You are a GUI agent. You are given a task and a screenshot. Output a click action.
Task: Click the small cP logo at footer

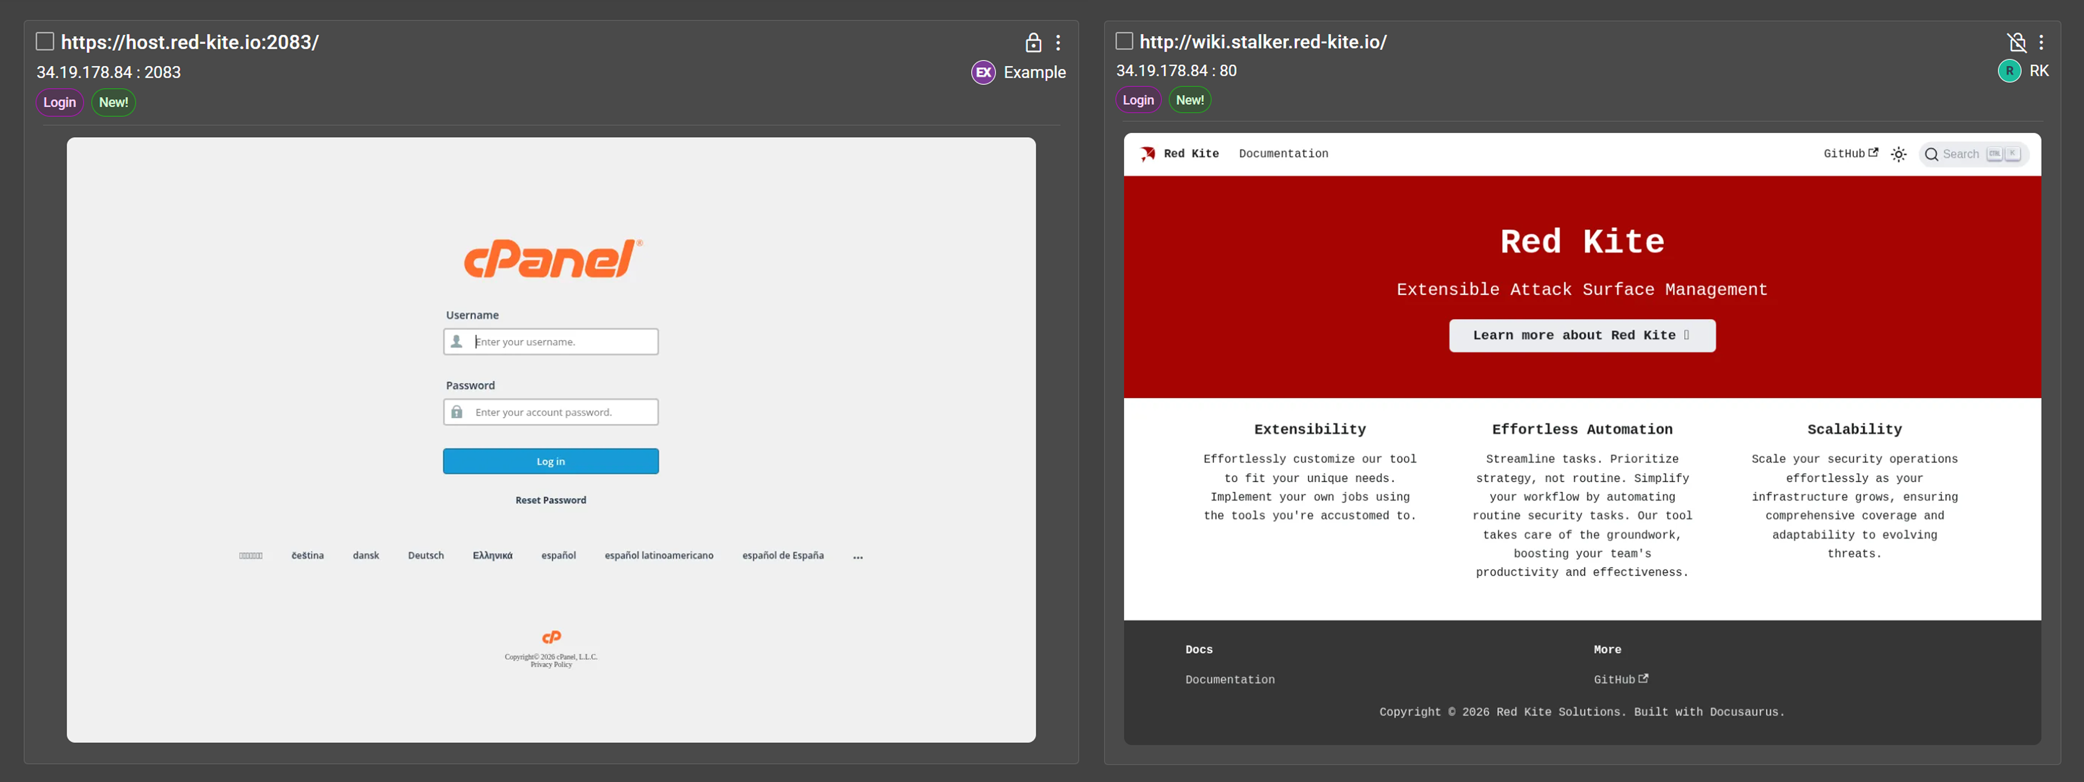[551, 637]
